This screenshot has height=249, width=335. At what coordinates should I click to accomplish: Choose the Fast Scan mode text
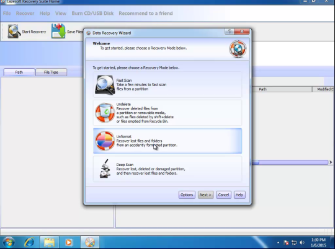click(141, 85)
